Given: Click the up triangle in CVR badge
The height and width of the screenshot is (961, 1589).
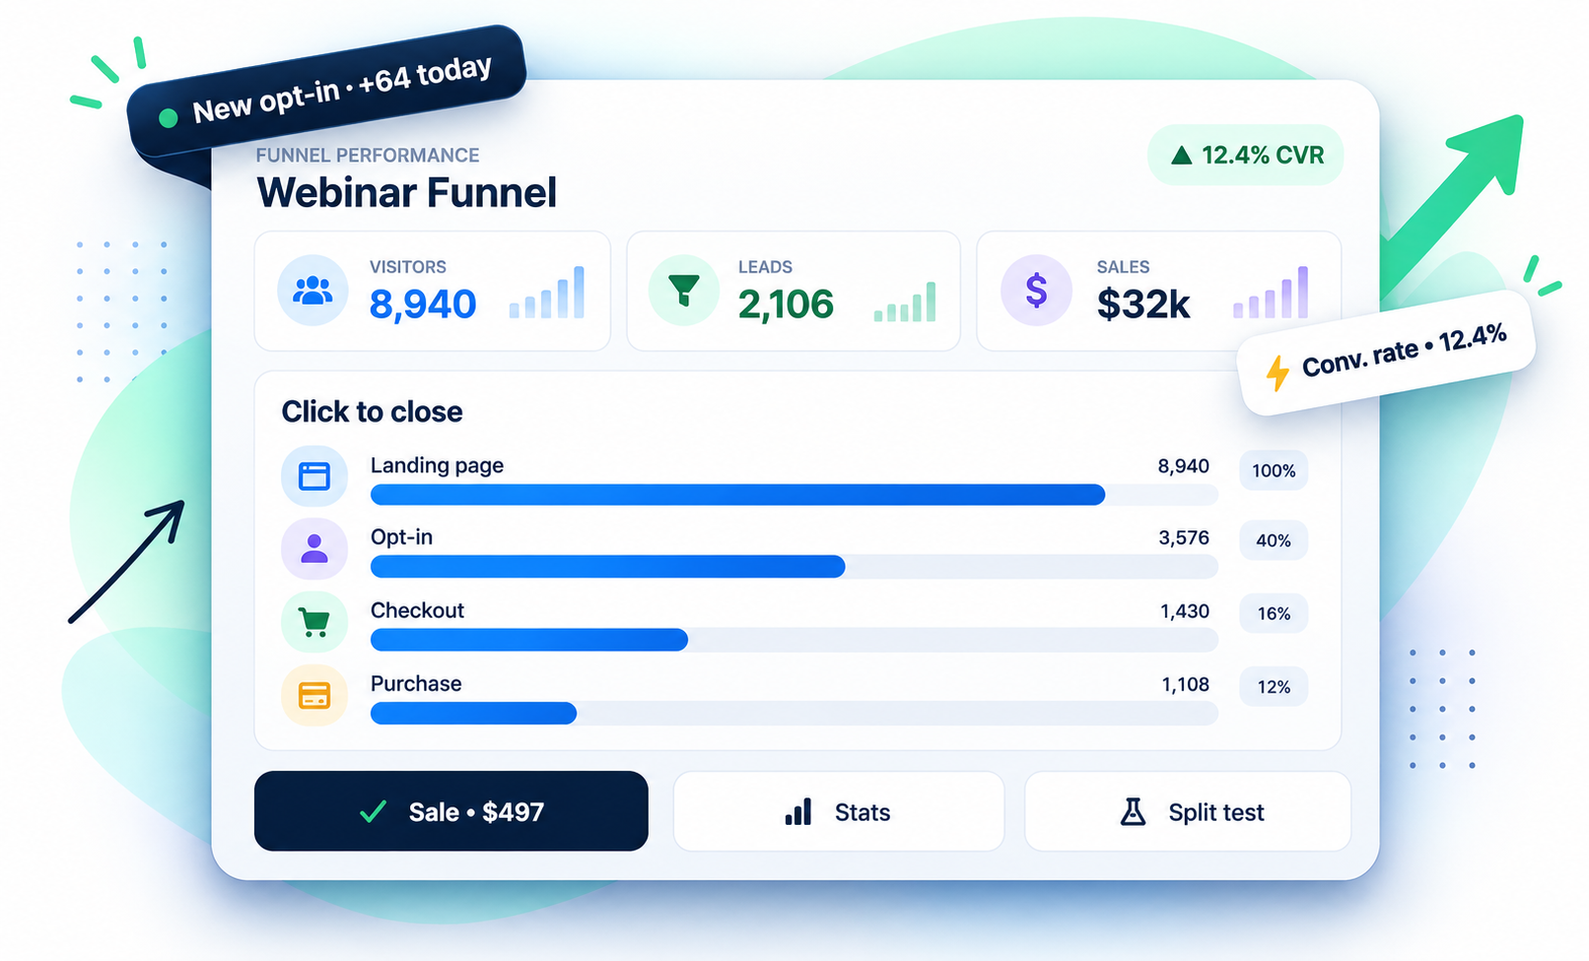Looking at the screenshot, I should click(1181, 155).
